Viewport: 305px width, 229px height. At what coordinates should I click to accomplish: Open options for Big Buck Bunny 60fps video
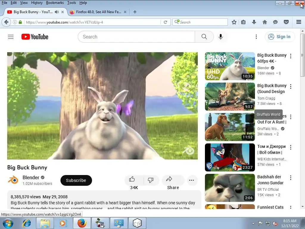(291, 56)
